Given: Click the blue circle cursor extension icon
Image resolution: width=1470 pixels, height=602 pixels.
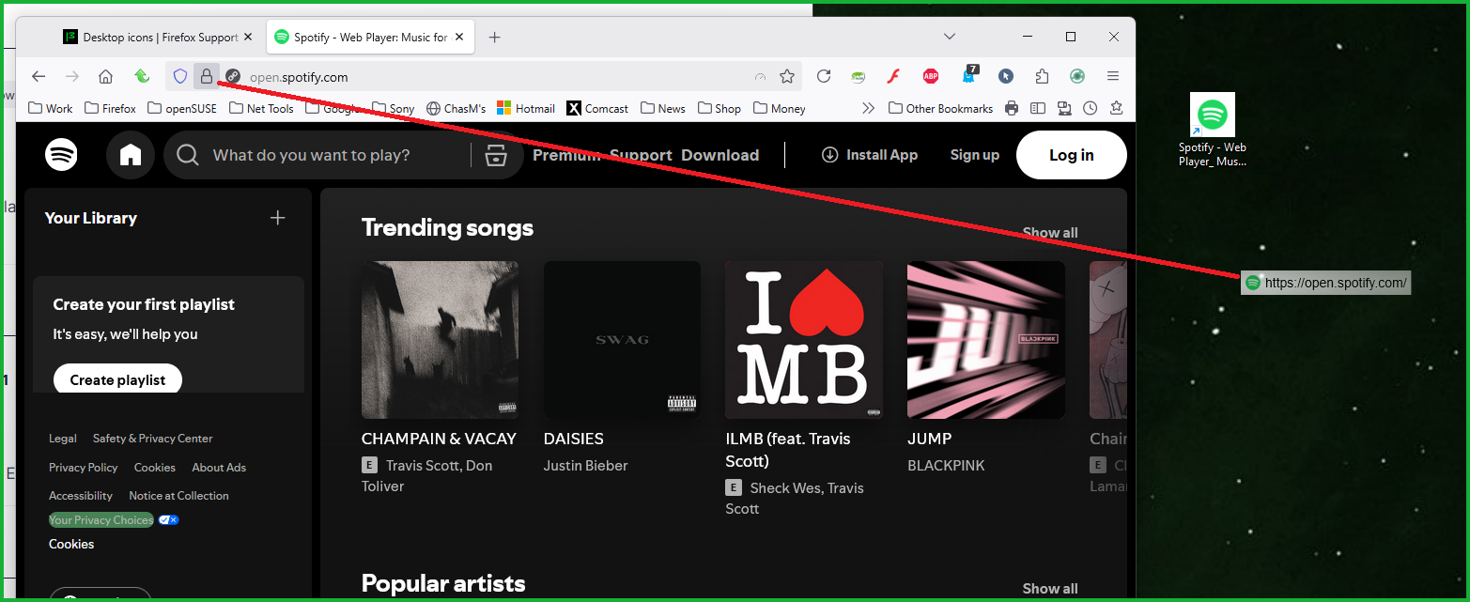Looking at the screenshot, I should 1006,77.
